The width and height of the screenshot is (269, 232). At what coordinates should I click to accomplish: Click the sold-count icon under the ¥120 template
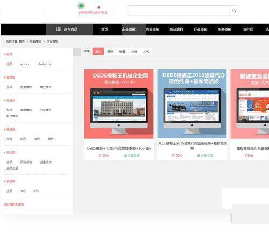click(125, 156)
